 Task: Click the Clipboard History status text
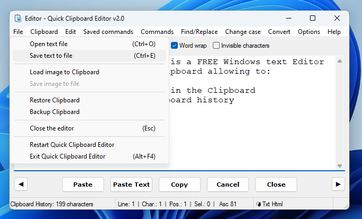coord(51,204)
